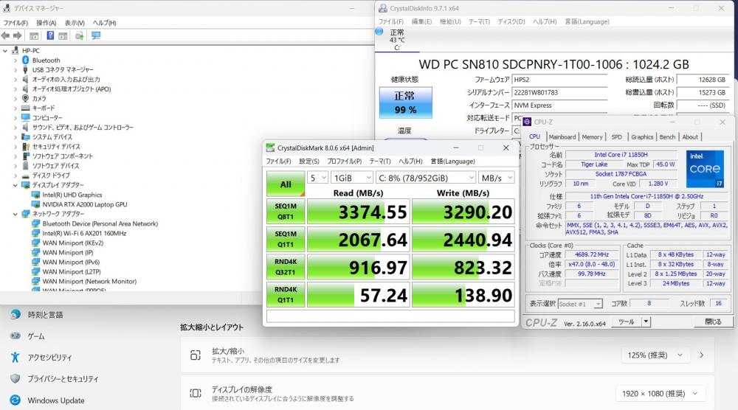Expand the Bluetooth device category
Viewport: 738px width, 410px height.
click(15, 60)
